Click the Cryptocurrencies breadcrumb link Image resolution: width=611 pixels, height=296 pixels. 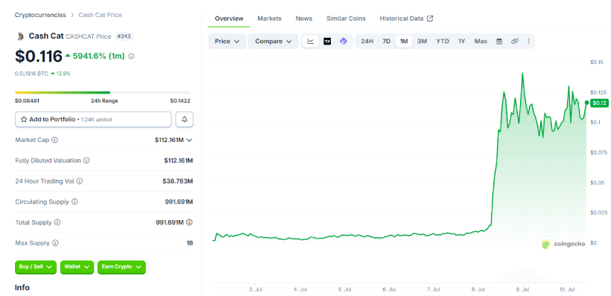point(40,15)
